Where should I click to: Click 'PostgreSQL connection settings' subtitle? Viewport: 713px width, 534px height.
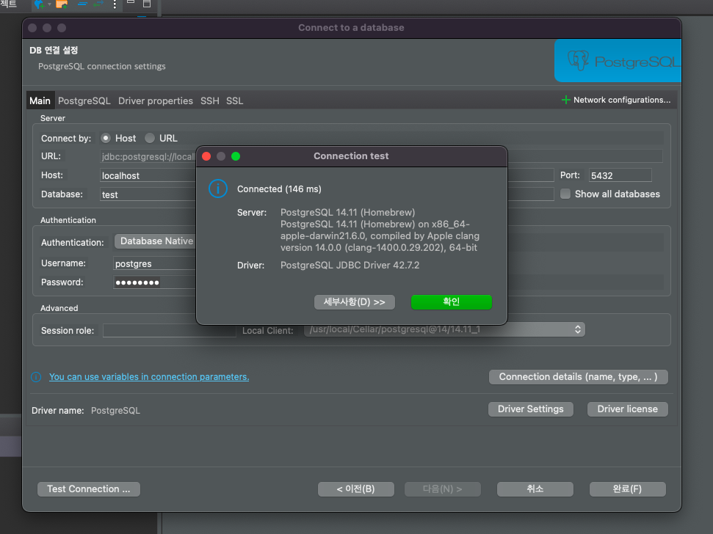click(x=102, y=66)
